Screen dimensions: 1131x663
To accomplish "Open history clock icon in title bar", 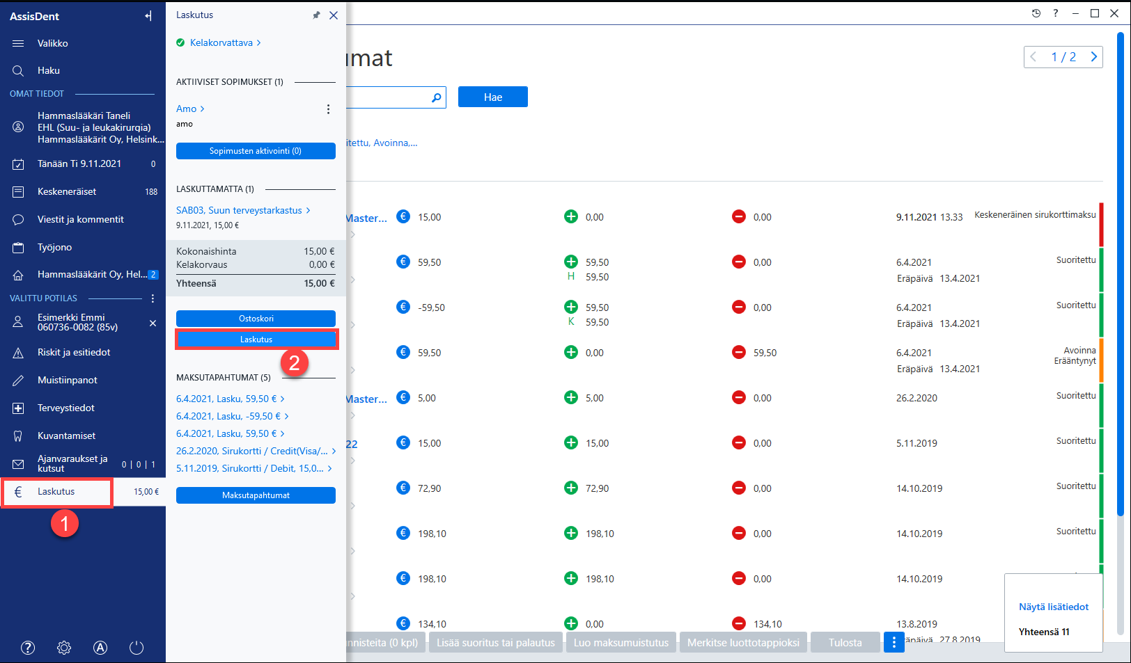I will [1036, 13].
